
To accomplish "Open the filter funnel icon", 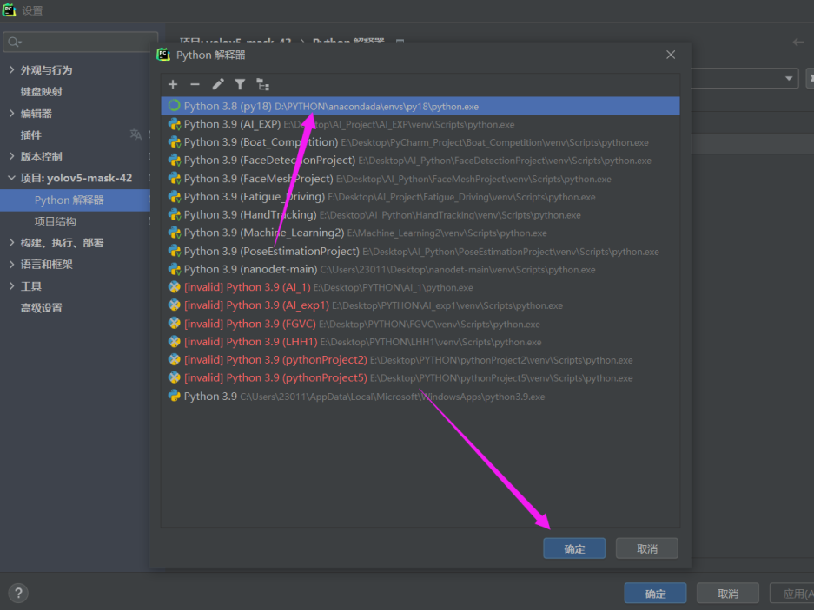I will pyautogui.click(x=240, y=84).
